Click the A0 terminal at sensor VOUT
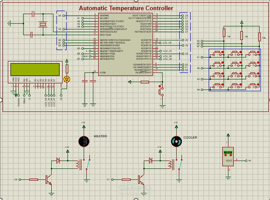 pos(246,161)
